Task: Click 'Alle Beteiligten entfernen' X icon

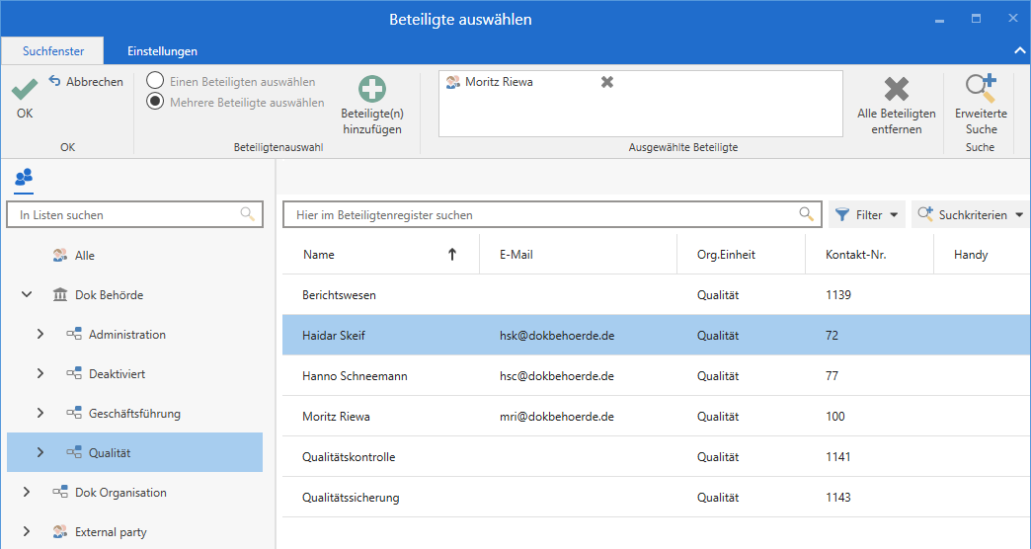Action: pyautogui.click(x=897, y=90)
